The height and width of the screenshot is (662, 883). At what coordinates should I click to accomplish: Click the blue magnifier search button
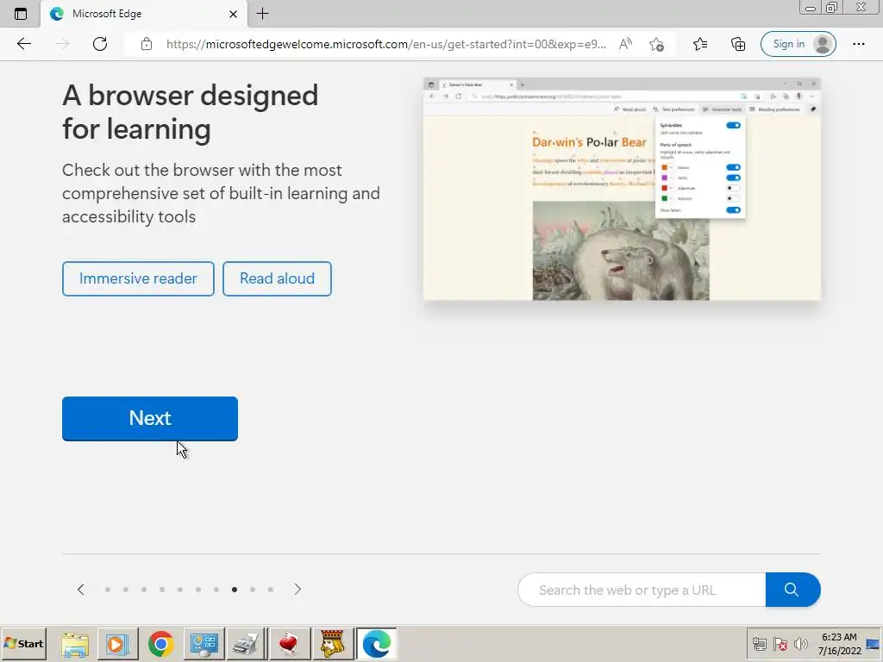[793, 590]
